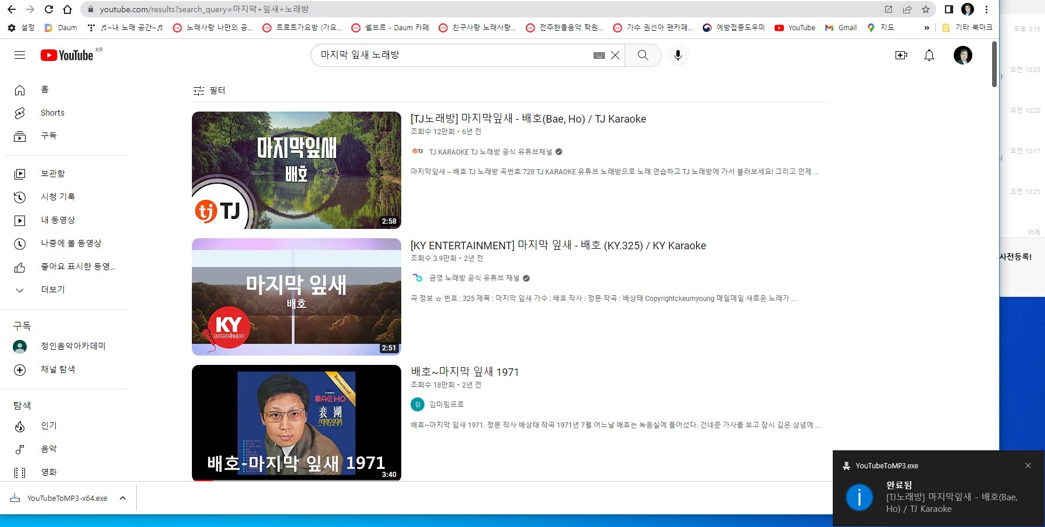
Task: Open the notifications bell
Action: point(929,55)
